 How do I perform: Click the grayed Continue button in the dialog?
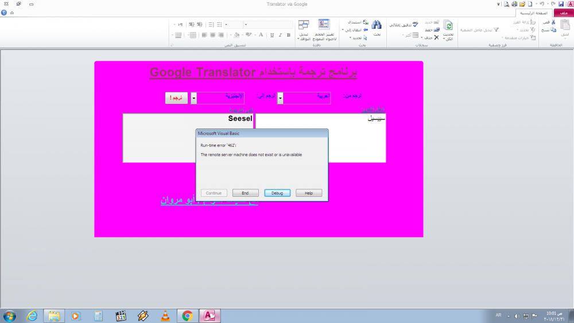214,193
